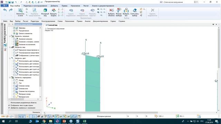Collapse Элементы: значения tree group
This screenshot has width=221, height=124.
pos(10,36)
